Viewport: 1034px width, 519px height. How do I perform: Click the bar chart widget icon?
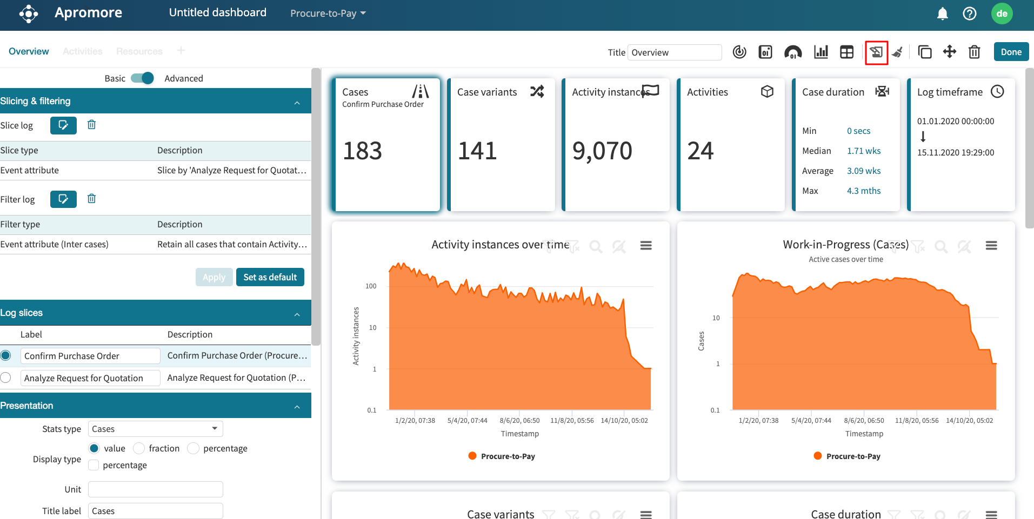pos(820,52)
